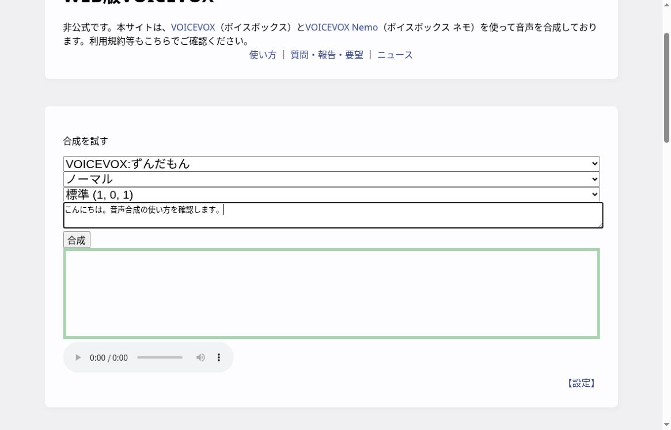Mute the audio player volume
Viewport: 671px width, 430px height.
tap(200, 357)
